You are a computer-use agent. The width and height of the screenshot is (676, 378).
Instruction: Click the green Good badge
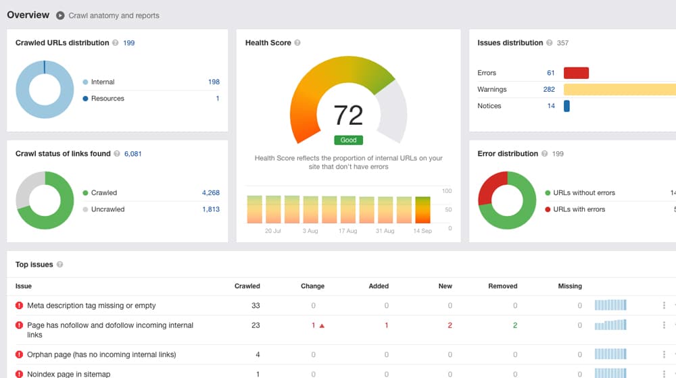(348, 140)
